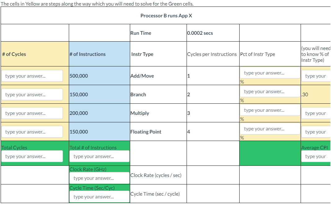
Task: Click the 0.0002 secs run time value
Action: [x=200, y=33]
